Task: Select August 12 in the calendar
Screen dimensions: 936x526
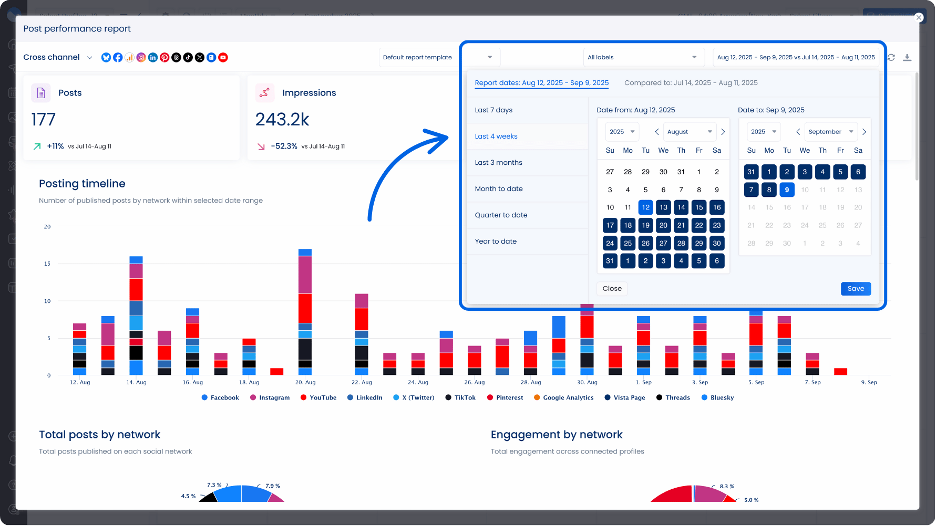Action: (x=645, y=207)
